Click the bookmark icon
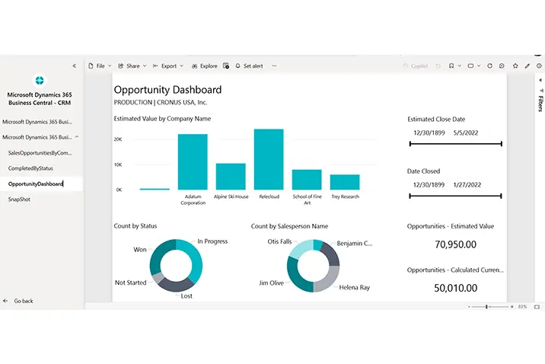 point(451,65)
